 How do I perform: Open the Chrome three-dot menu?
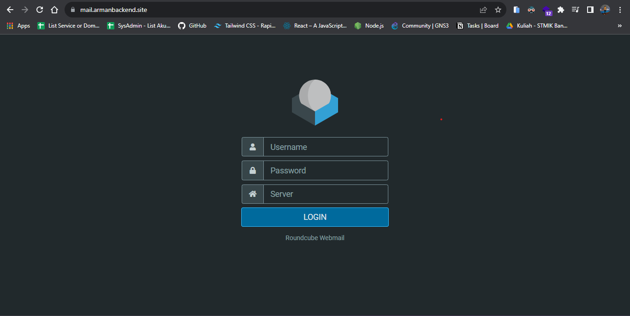point(620,10)
